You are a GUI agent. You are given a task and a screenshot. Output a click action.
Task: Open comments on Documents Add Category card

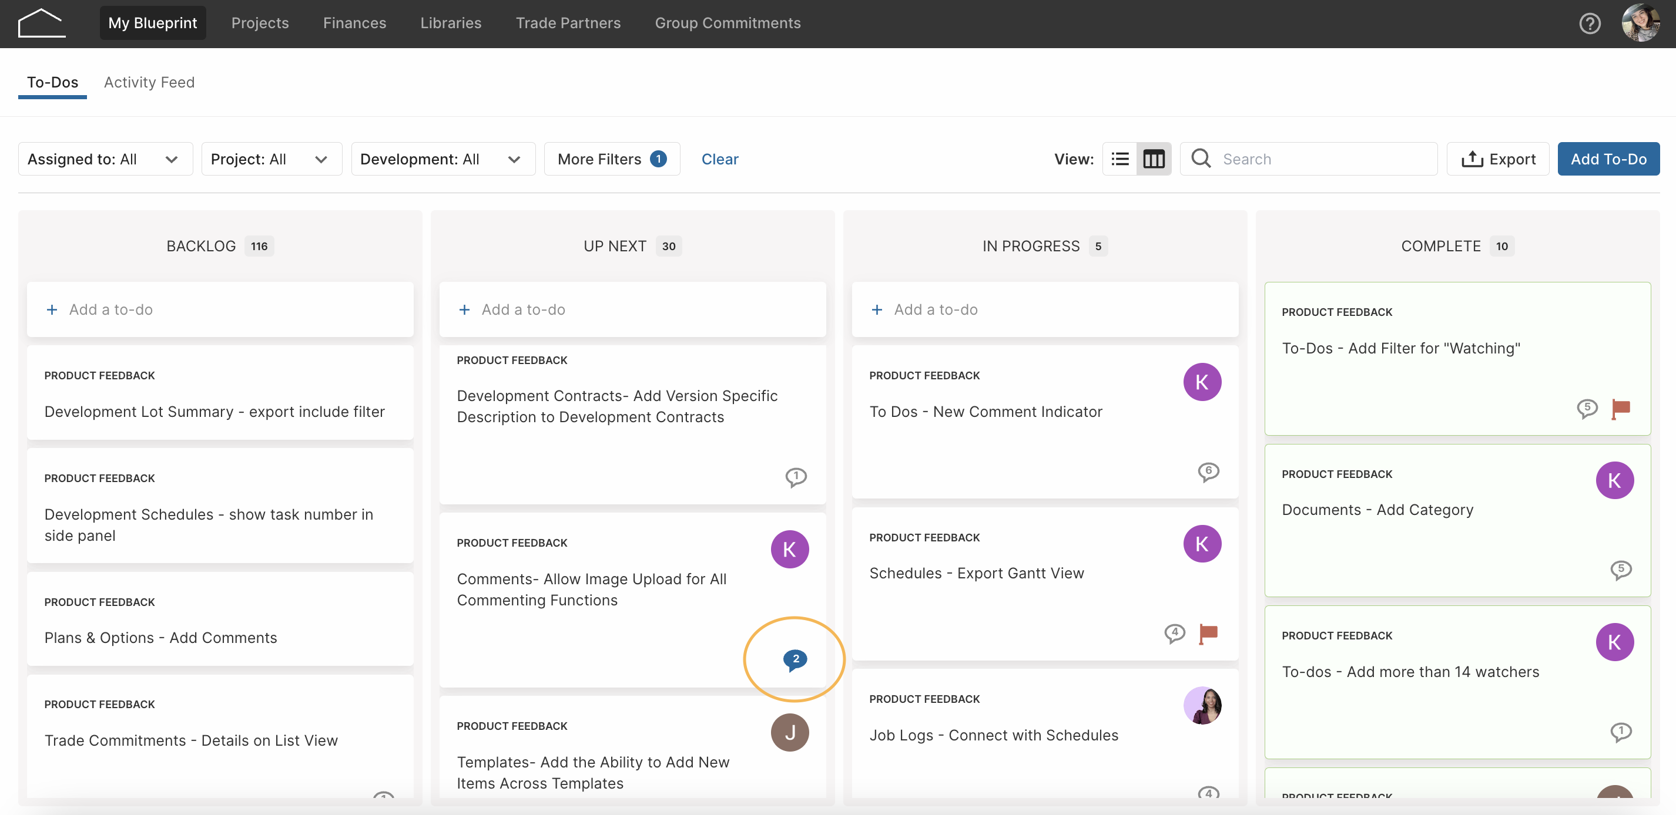tap(1621, 570)
